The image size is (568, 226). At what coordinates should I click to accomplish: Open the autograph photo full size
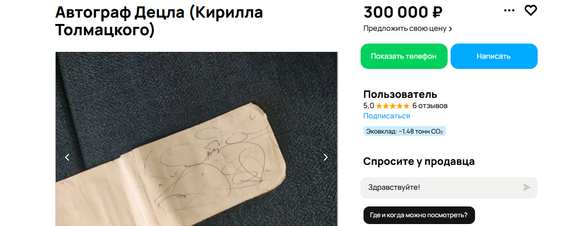coord(196,139)
